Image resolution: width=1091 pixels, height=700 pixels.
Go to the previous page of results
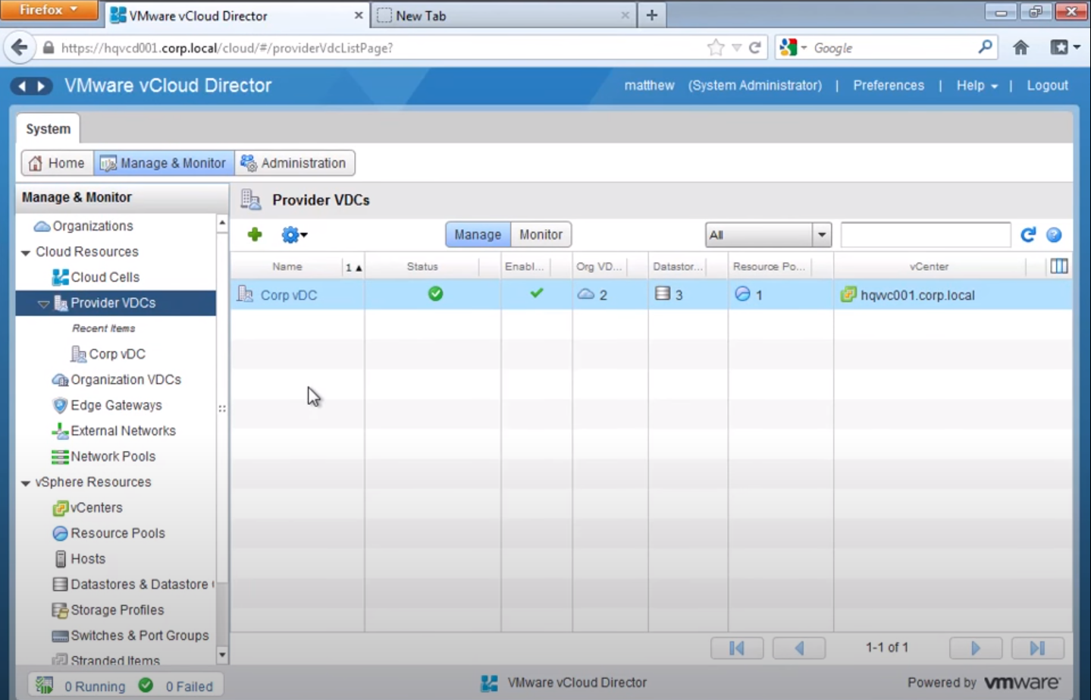tap(799, 648)
